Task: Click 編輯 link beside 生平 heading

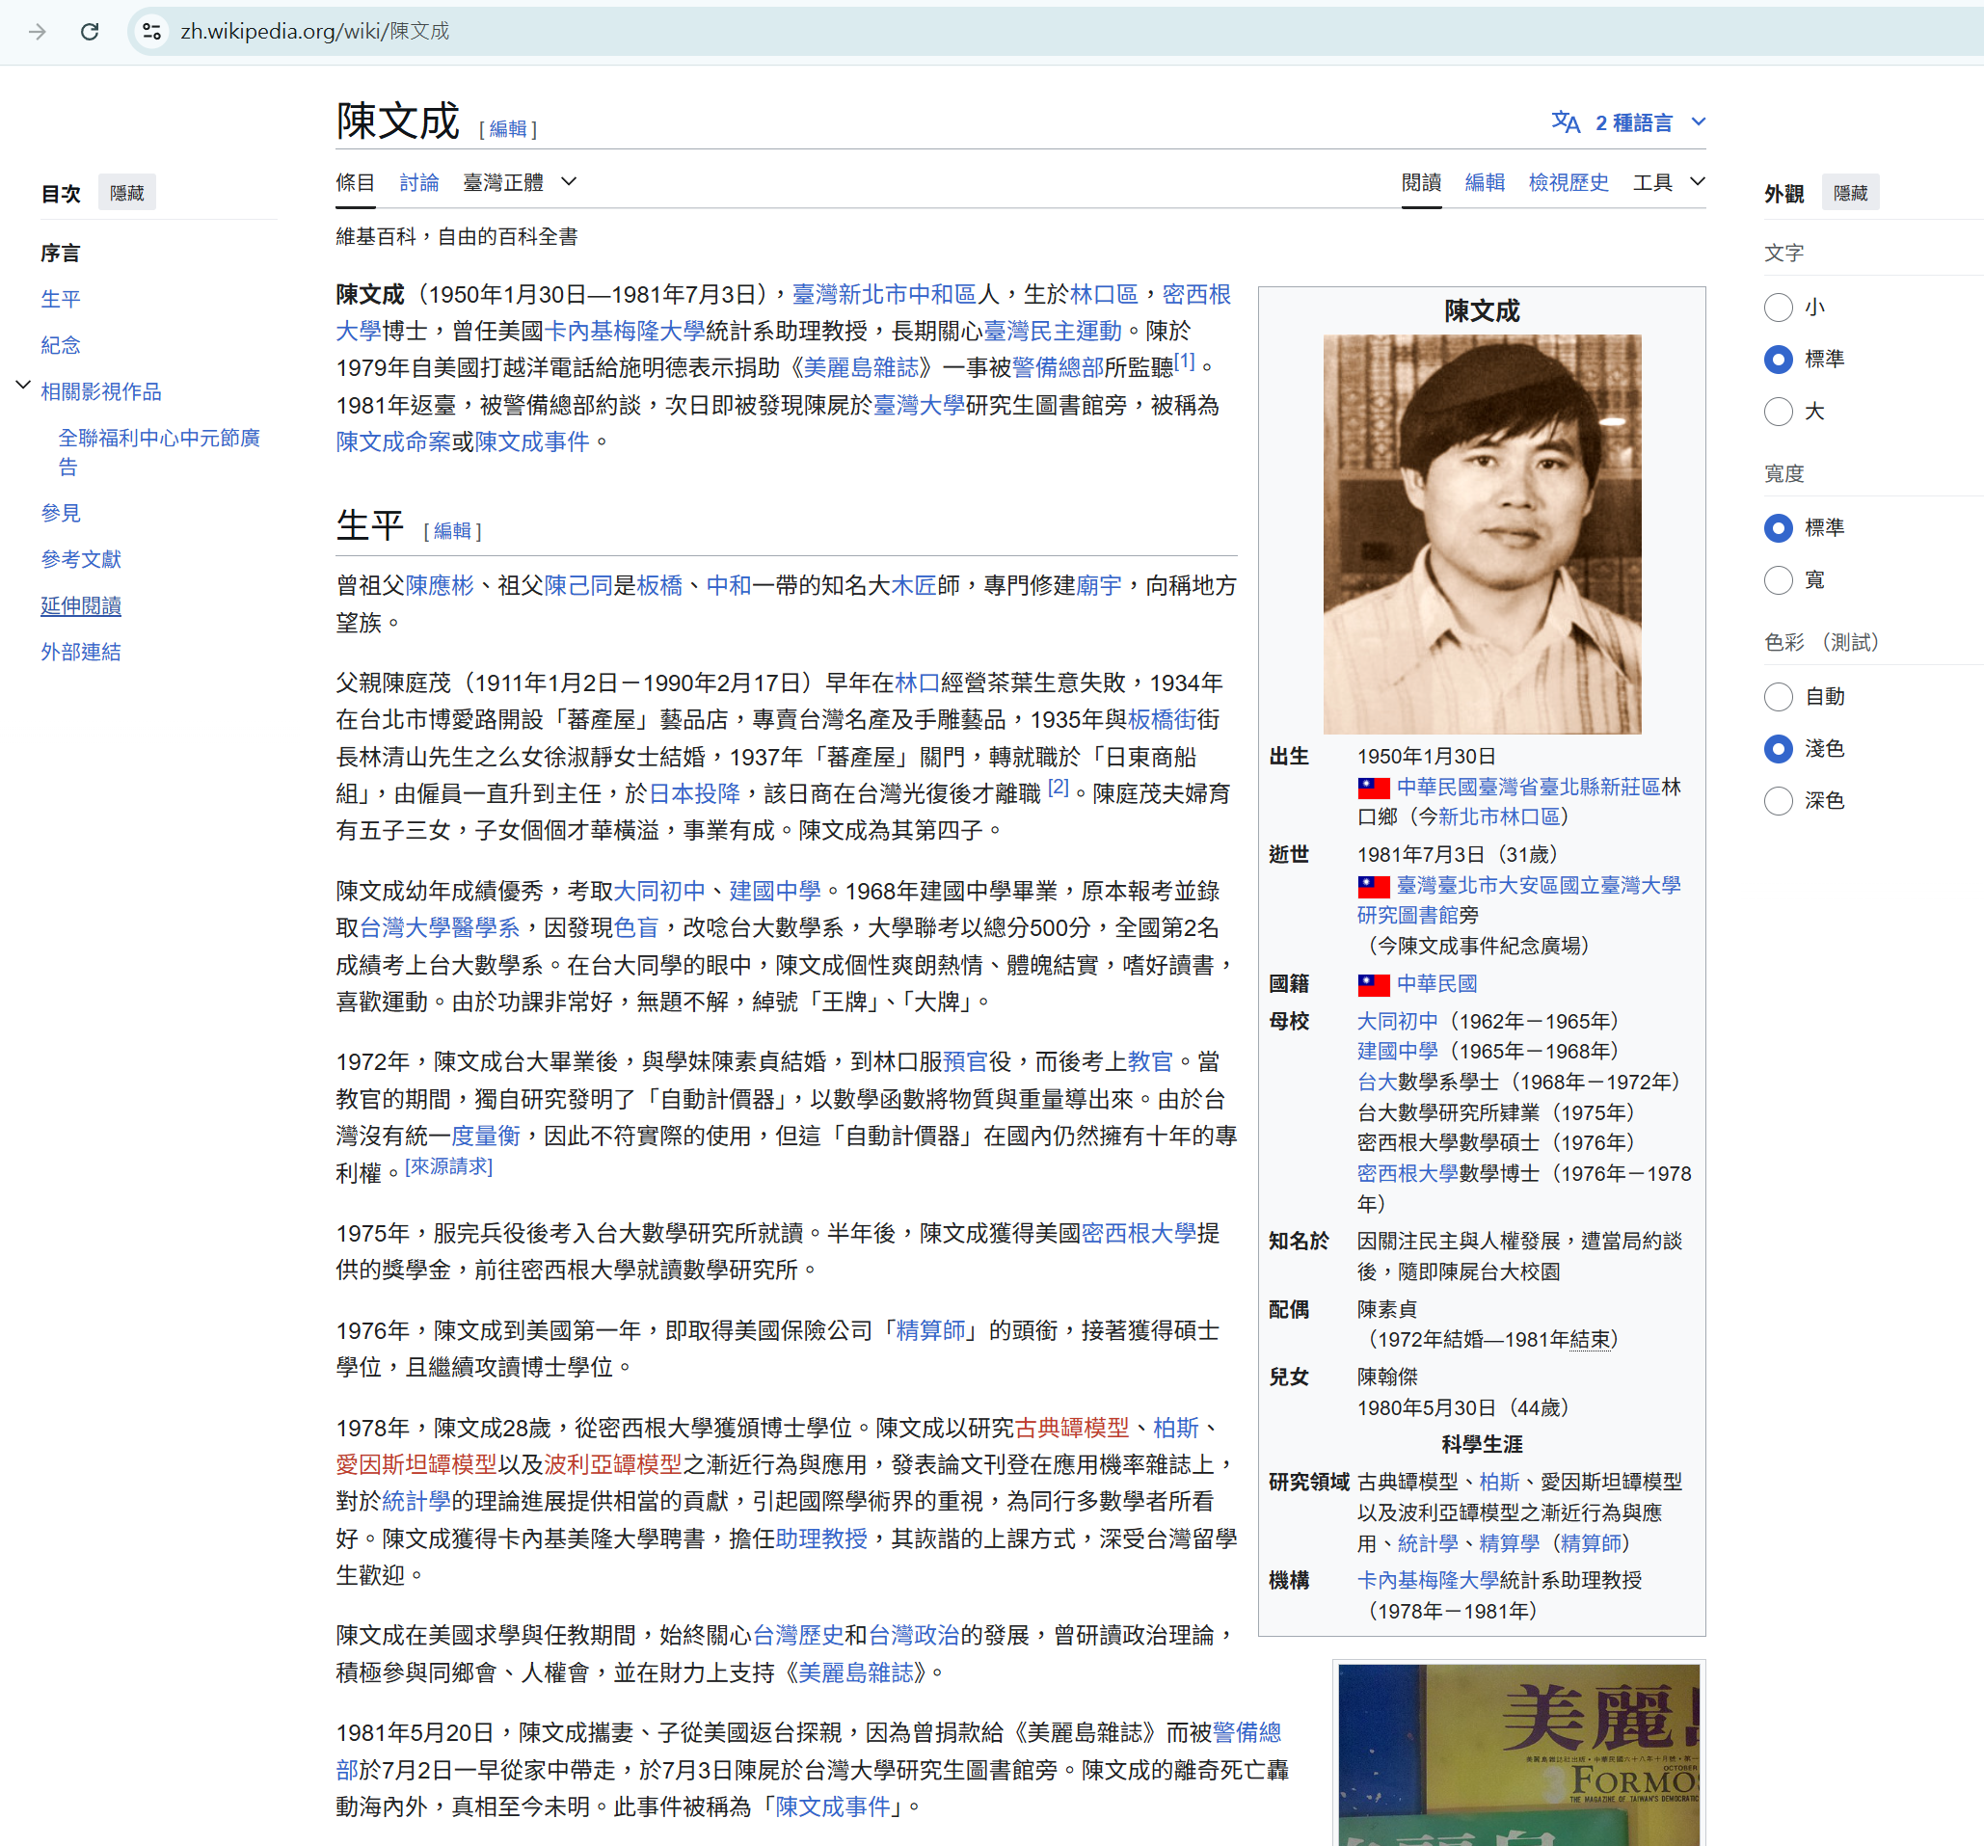Action: (x=452, y=531)
